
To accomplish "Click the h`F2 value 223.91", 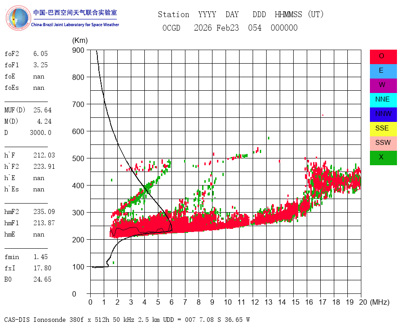I will tap(44, 167).
